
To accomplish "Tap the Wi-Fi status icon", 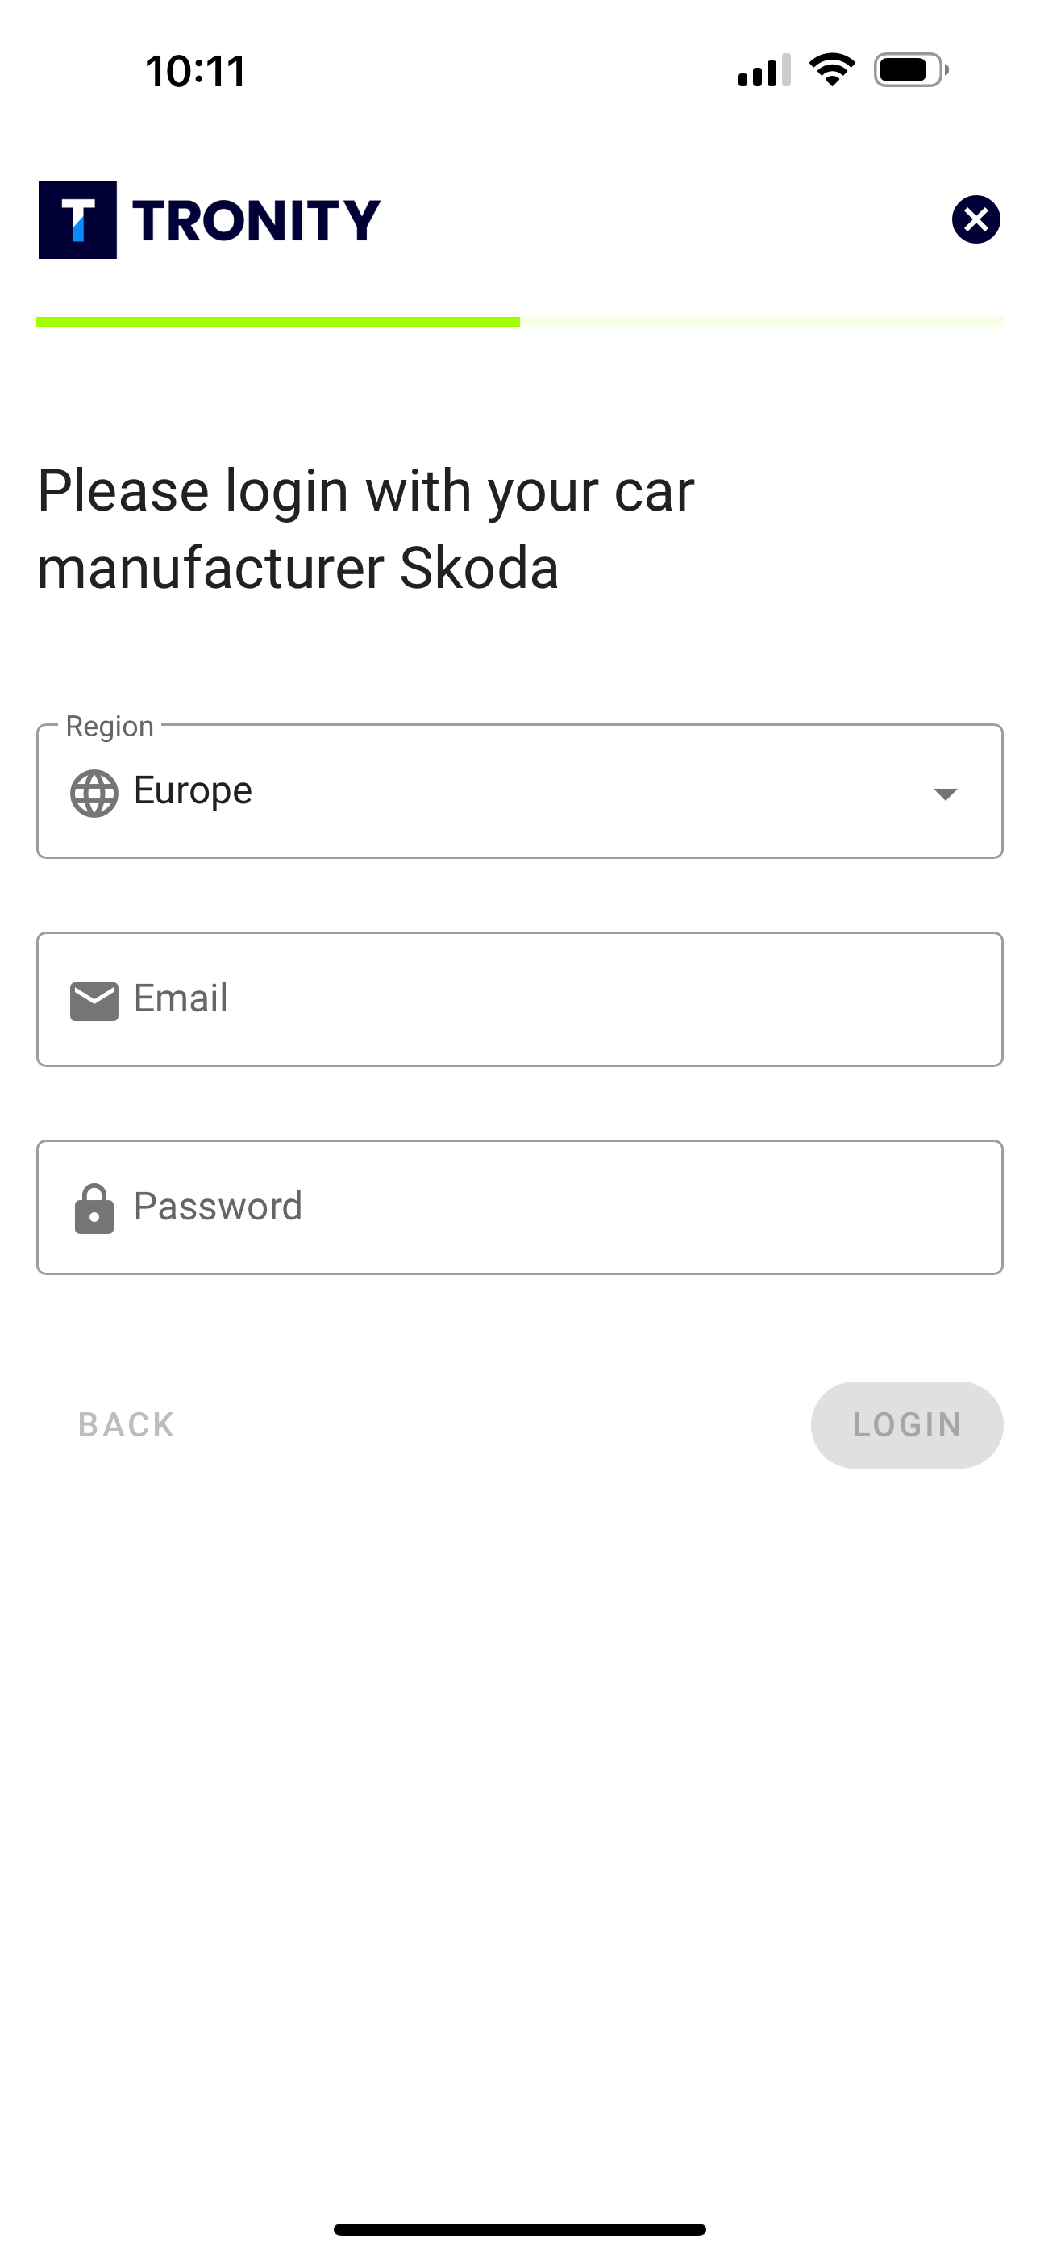I will (x=832, y=70).
